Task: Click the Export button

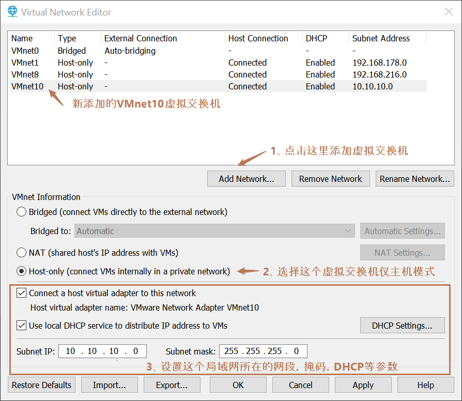Action: 172,385
